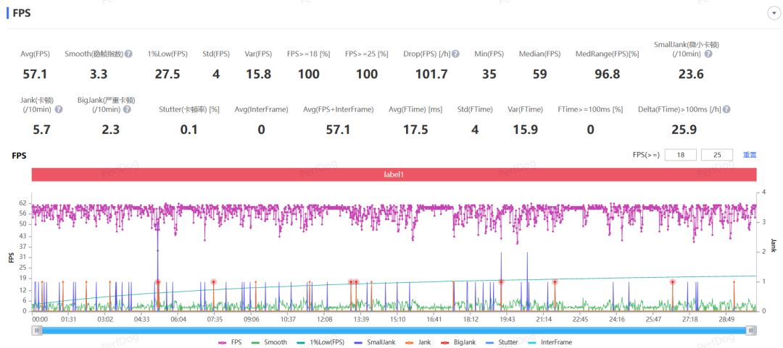The height and width of the screenshot is (348, 783).
Task: Toggle FPS series in chart legend
Action: pyautogui.click(x=231, y=342)
